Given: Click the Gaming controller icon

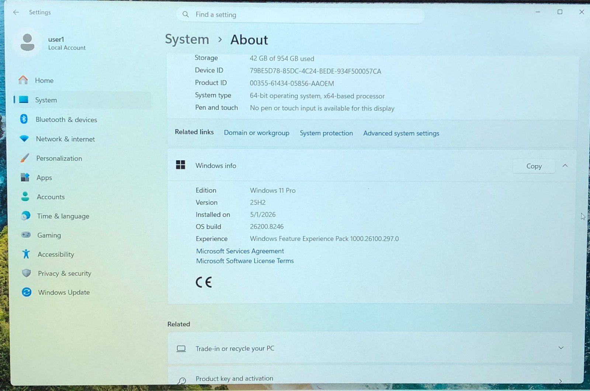Looking at the screenshot, I should 26,235.
